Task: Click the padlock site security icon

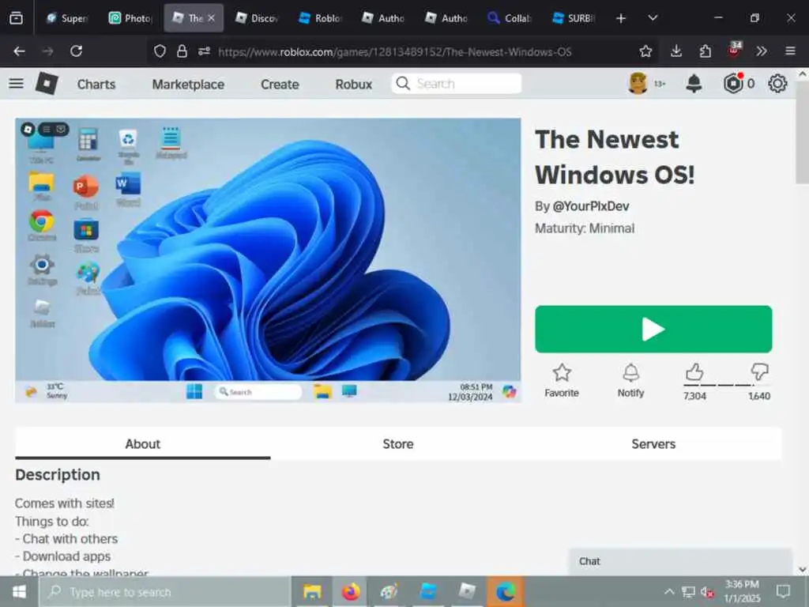Action: click(182, 51)
